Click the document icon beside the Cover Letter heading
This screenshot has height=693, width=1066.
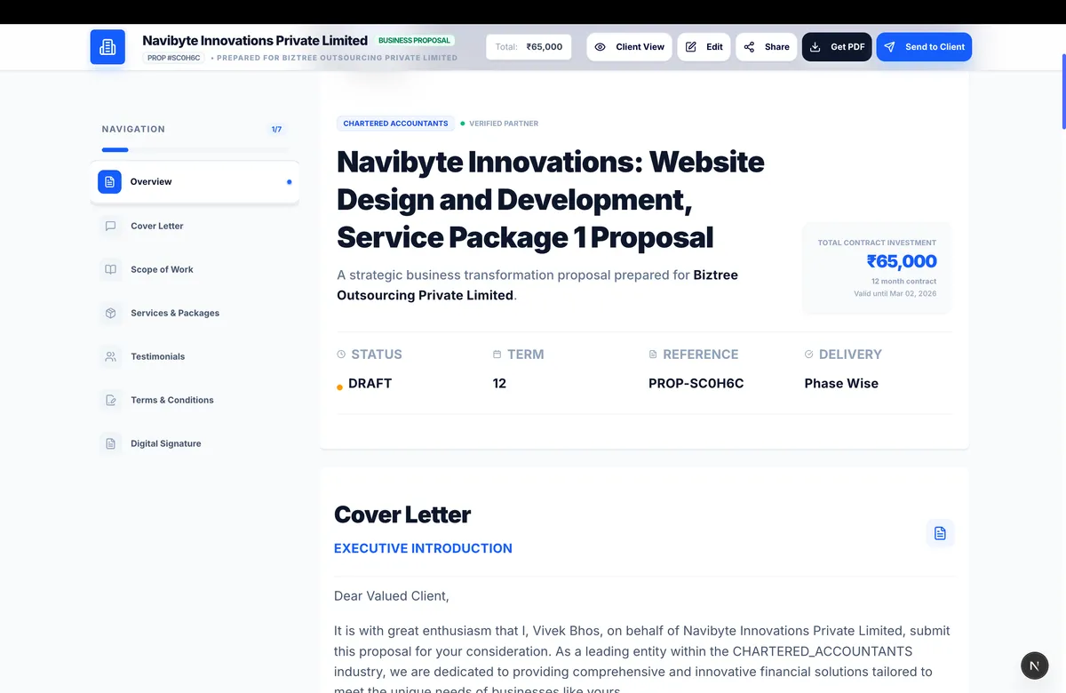point(940,533)
